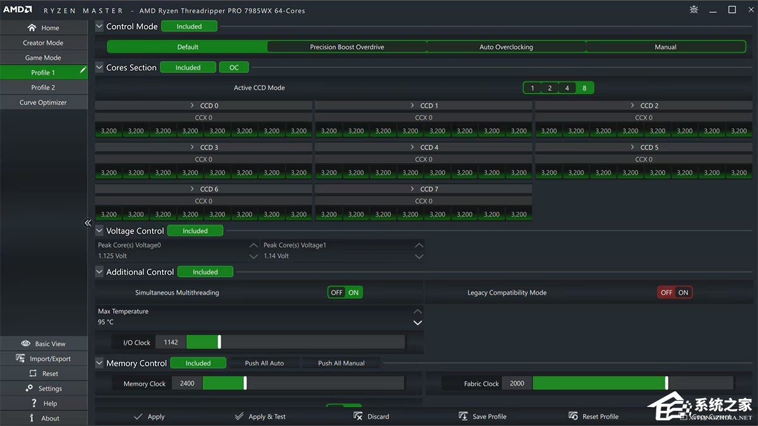758x426 pixels.
Task: Open Max Temperature dropdown arrow
Action: pos(418,322)
